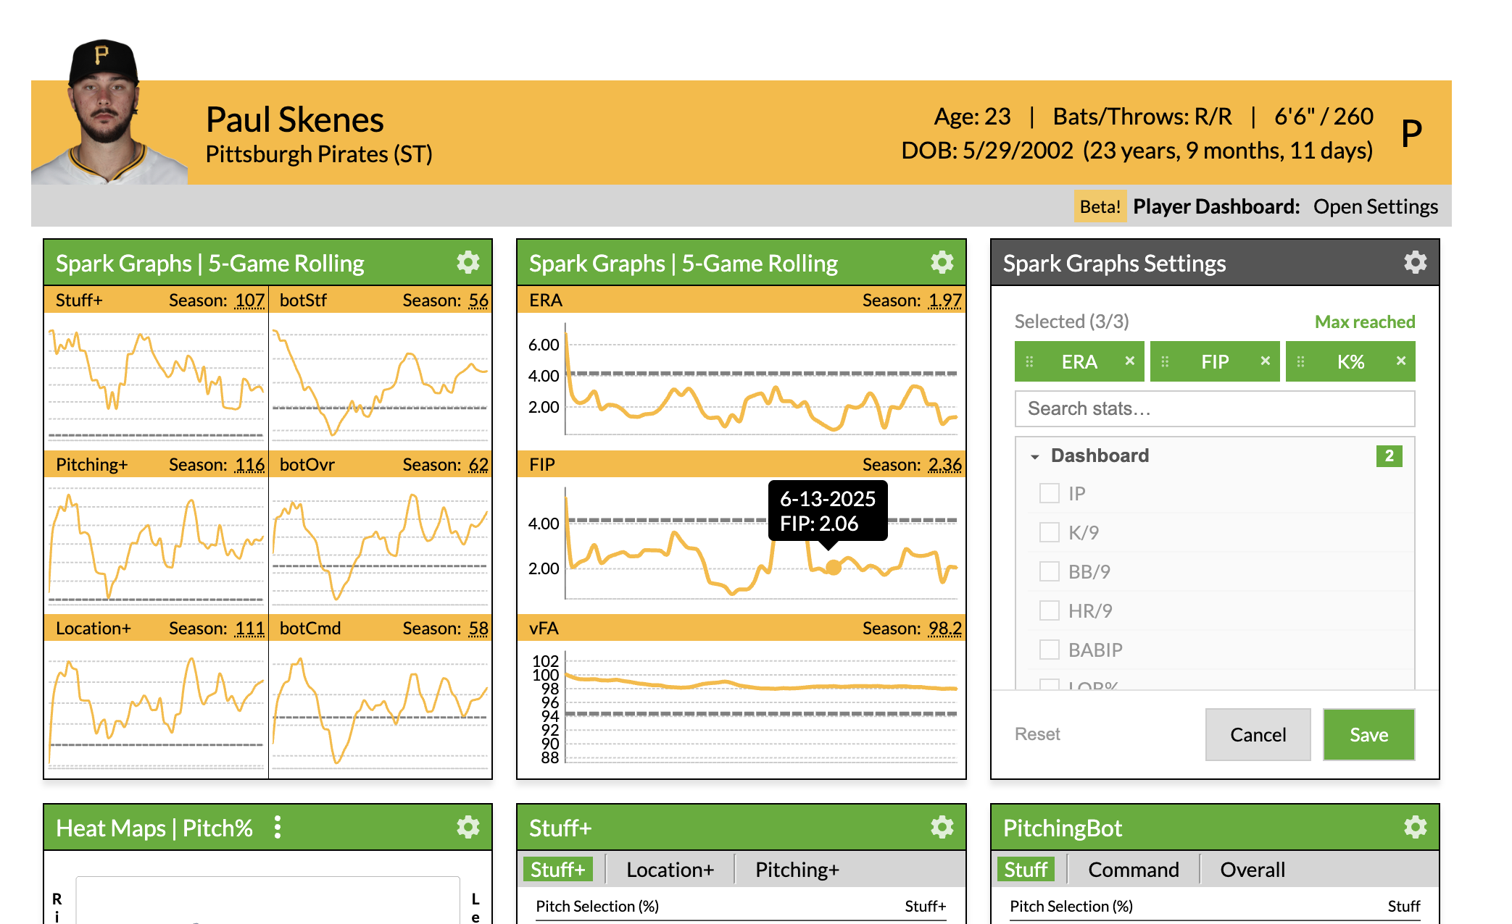Remove the ERA selected stat chip
The height and width of the screenshot is (924, 1512).
[x=1129, y=361]
